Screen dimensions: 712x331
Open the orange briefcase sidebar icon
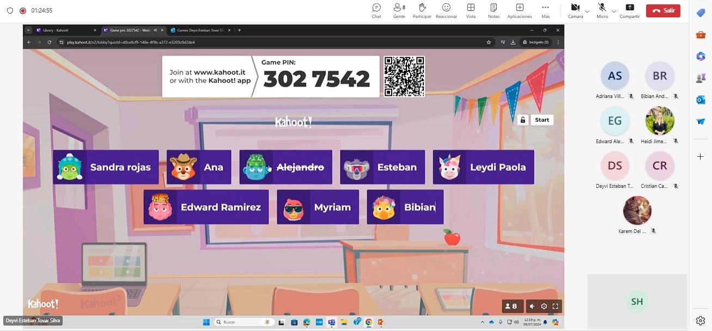point(701,35)
